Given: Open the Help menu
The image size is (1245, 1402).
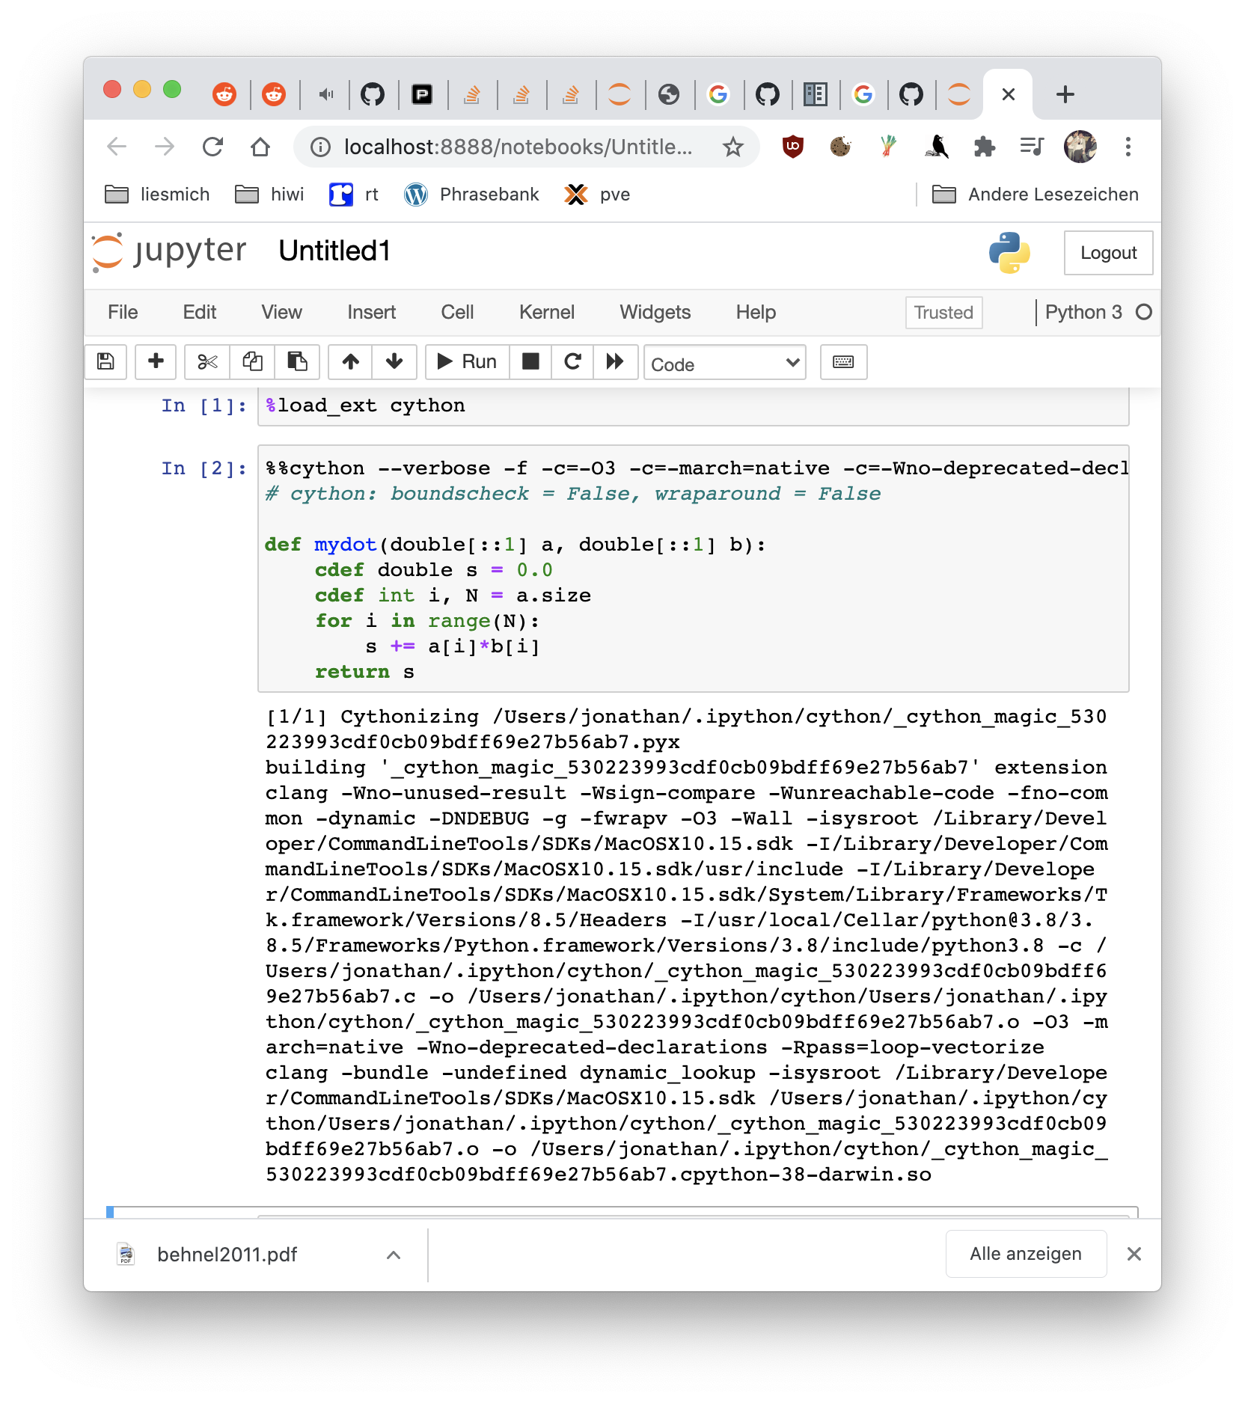Looking at the screenshot, I should 756,312.
